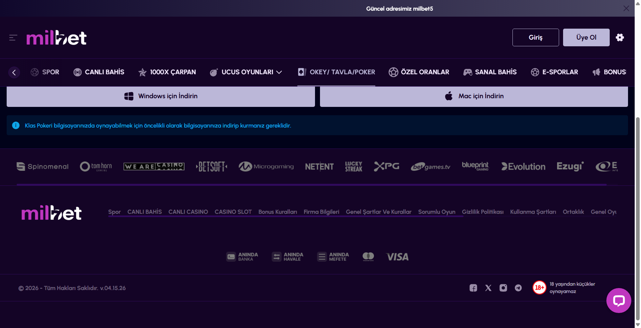
Task: Click the blue info icon in the notice
Action: (16, 125)
